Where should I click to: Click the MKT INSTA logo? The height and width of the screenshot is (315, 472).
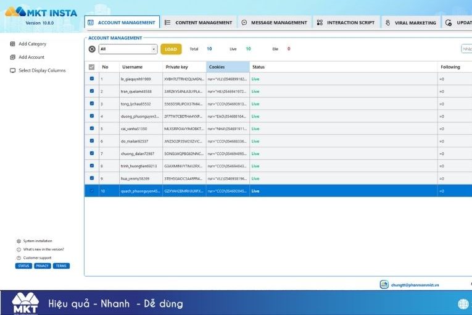(41, 12)
